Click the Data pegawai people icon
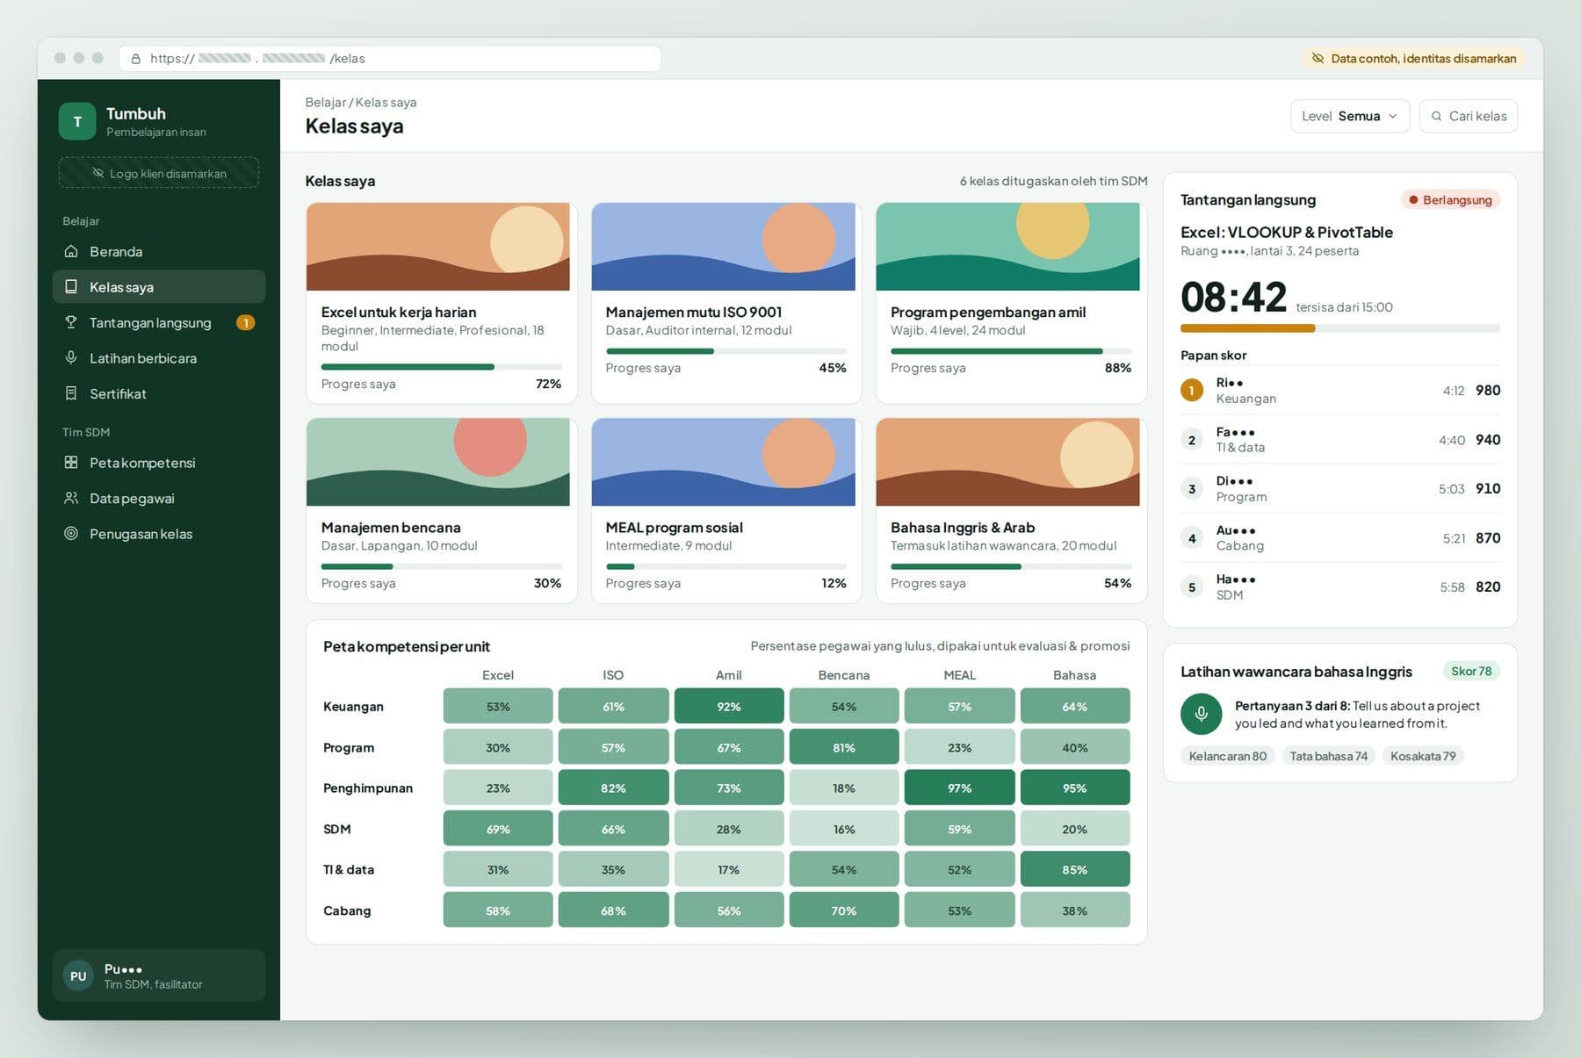 click(x=71, y=498)
